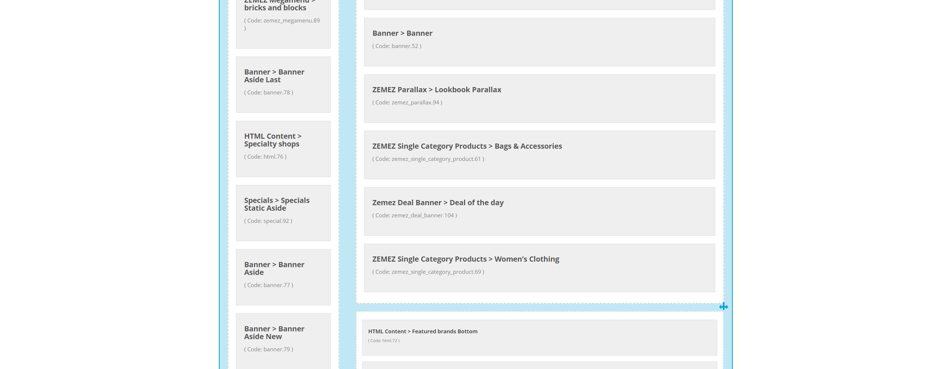Select the ZEMEZ Parallax Lookbook Parallax module

coord(539,99)
